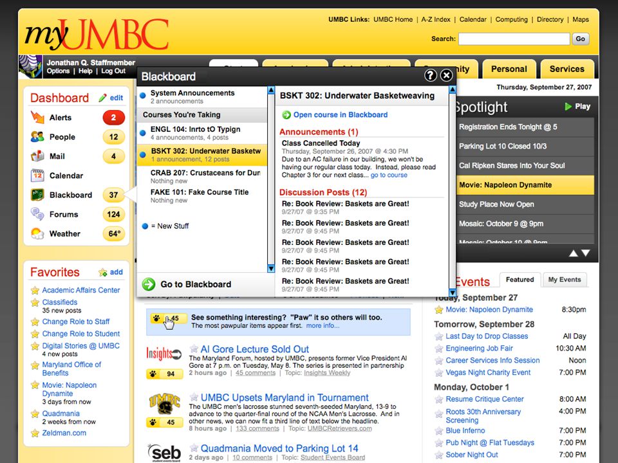The height and width of the screenshot is (463, 618).
Task: Click the Log Out link
Action: [113, 71]
